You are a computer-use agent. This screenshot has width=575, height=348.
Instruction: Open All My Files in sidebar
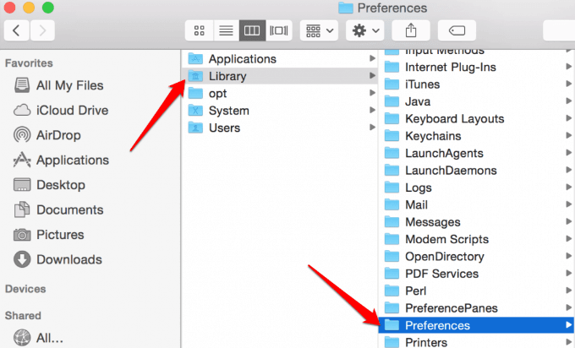click(x=58, y=85)
